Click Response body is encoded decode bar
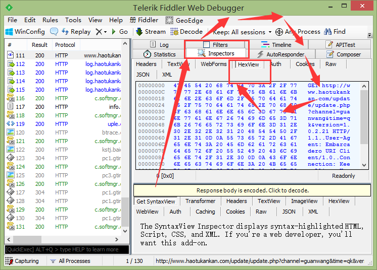Image resolution: width=377 pixels, height=270 pixels. pos(252,190)
